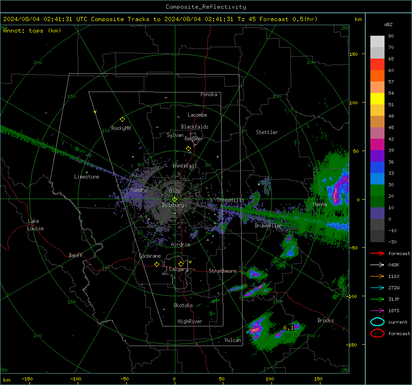Viewport: 412px width, 385px height.
Task: Click the Stettler city label
Action: 267,132
